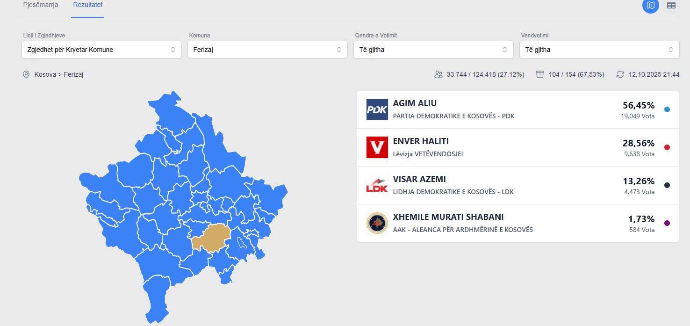Click the Vetëvendosje party logo
690x326 pixels.
[x=377, y=147]
